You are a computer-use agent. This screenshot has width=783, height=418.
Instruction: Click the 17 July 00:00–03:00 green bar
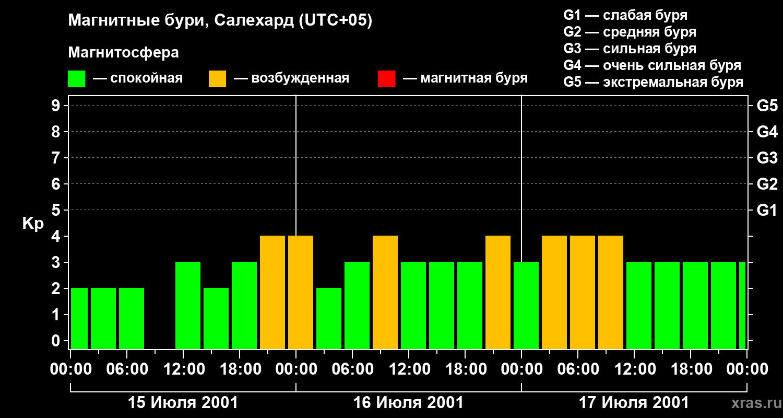pos(526,305)
